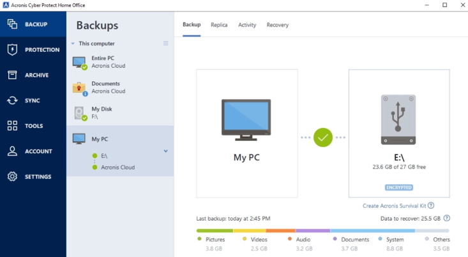Select Acronis Cloud destination under My PC
The image size is (468, 257).
[118, 167]
